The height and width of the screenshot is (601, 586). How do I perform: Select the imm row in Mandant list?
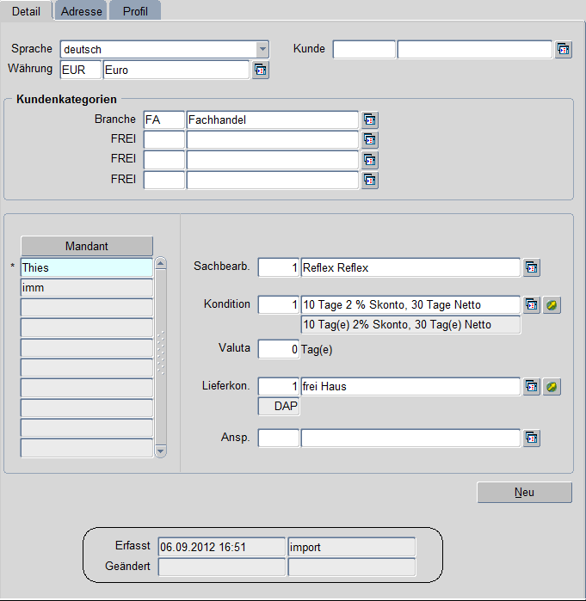click(86, 288)
